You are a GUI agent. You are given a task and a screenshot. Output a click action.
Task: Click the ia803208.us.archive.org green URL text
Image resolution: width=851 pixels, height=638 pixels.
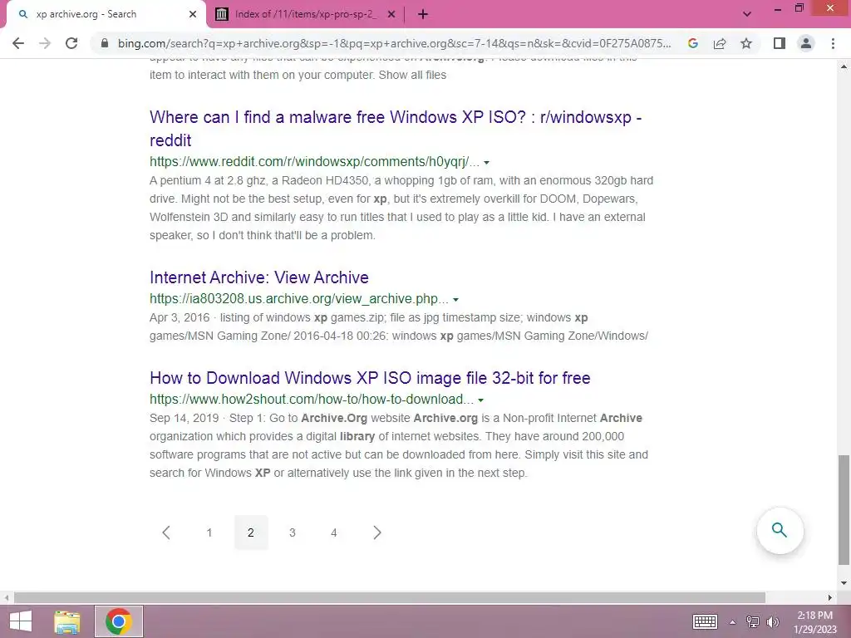tap(299, 298)
